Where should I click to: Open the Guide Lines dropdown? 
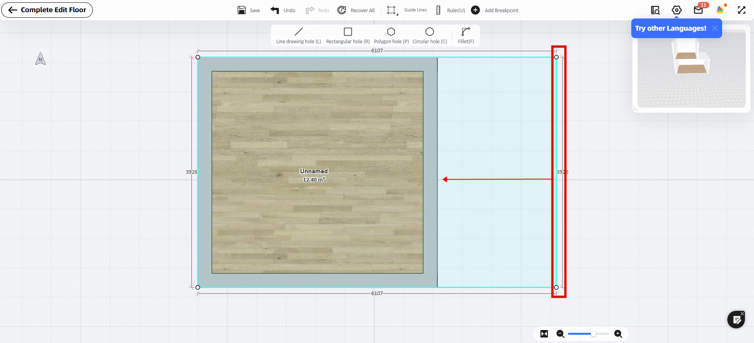(407, 10)
